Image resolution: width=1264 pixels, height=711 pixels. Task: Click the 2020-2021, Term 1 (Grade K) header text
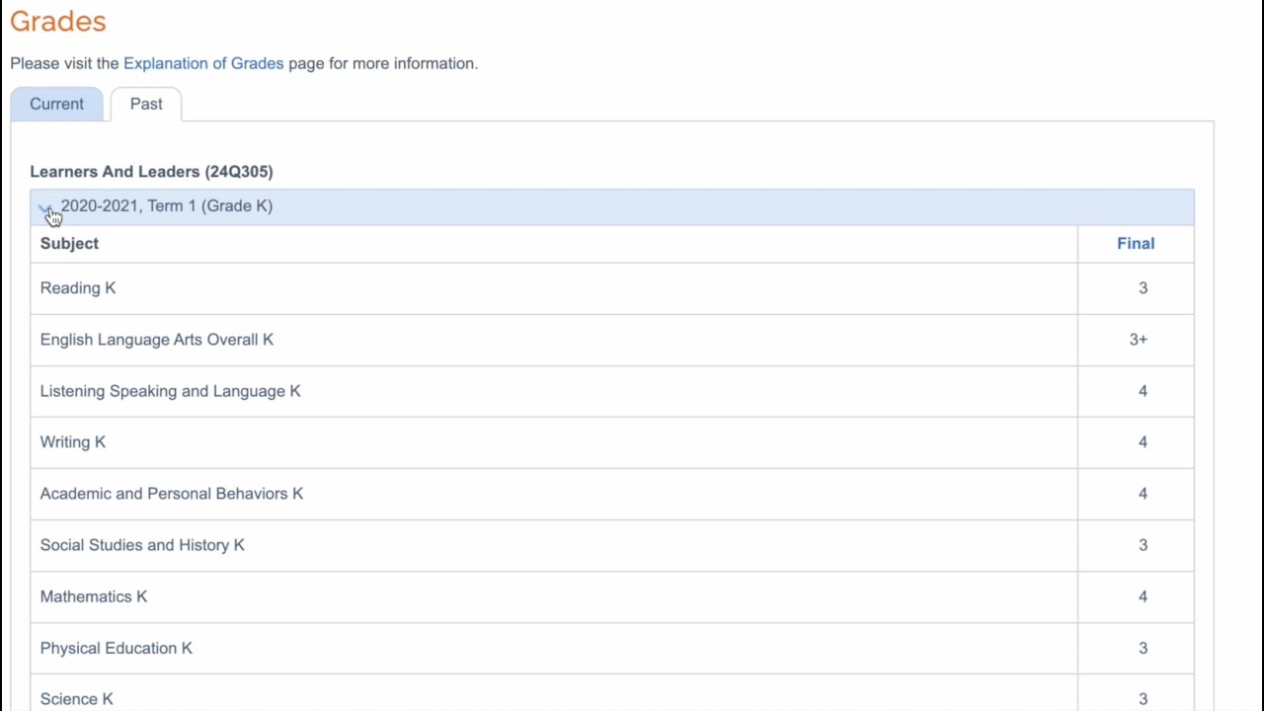point(167,205)
